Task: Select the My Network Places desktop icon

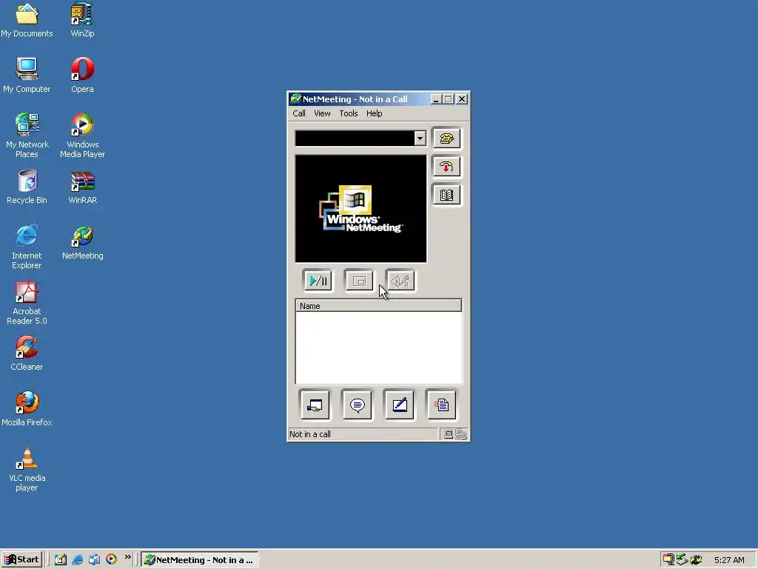Action: [27, 136]
